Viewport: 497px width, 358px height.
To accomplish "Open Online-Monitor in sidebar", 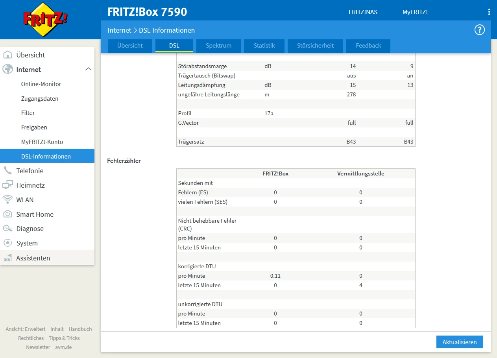I will tap(41, 84).
